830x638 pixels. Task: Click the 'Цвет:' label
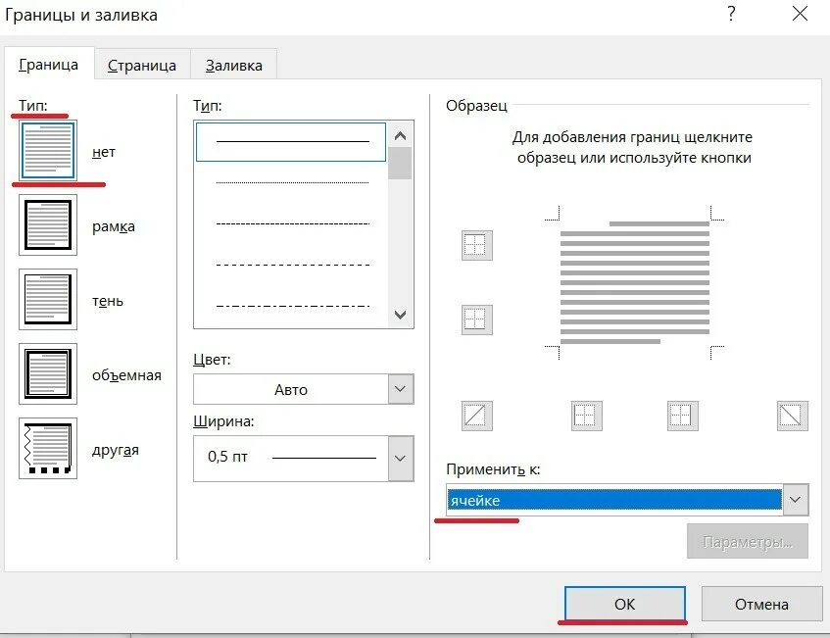[212, 360]
